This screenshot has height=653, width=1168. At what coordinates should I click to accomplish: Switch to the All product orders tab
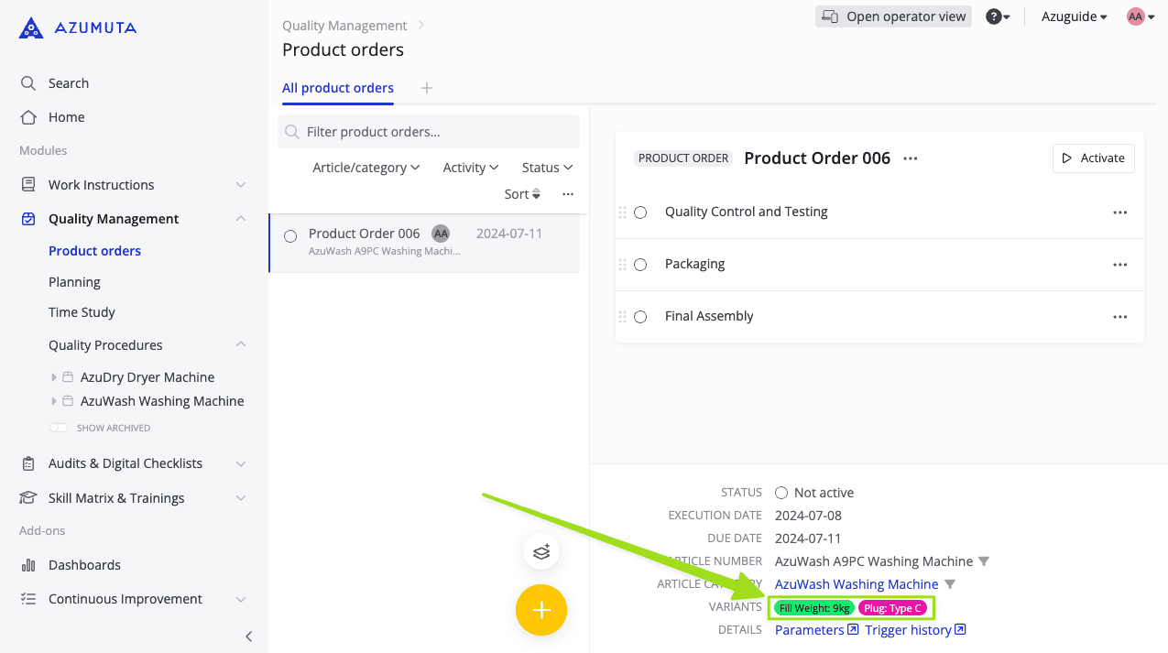pyautogui.click(x=338, y=88)
